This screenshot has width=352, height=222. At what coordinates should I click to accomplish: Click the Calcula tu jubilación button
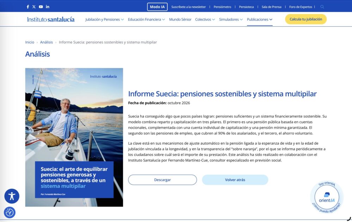[306, 19]
